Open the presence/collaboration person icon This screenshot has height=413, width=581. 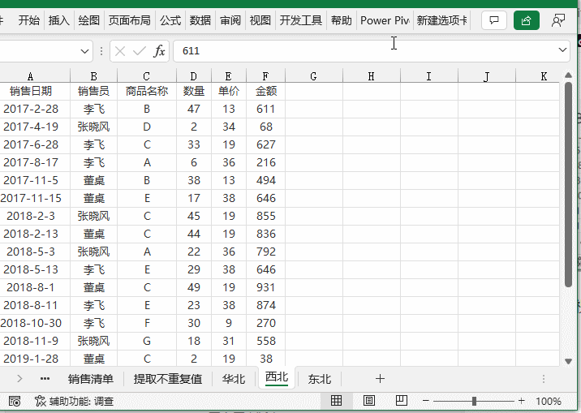(558, 20)
